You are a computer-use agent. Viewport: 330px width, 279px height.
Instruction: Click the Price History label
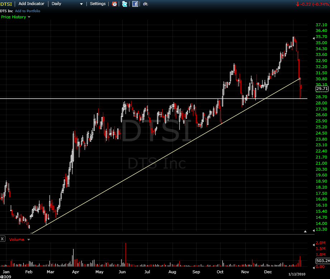pos(14,17)
